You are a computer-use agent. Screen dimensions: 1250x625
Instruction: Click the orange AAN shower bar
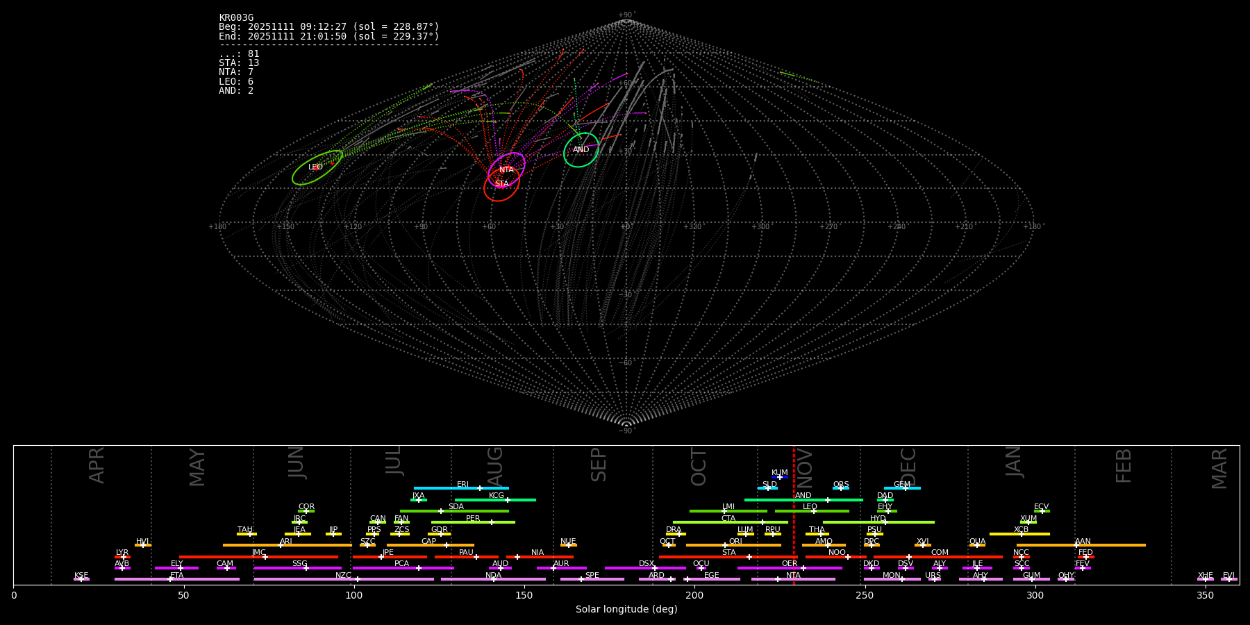tap(1111, 545)
